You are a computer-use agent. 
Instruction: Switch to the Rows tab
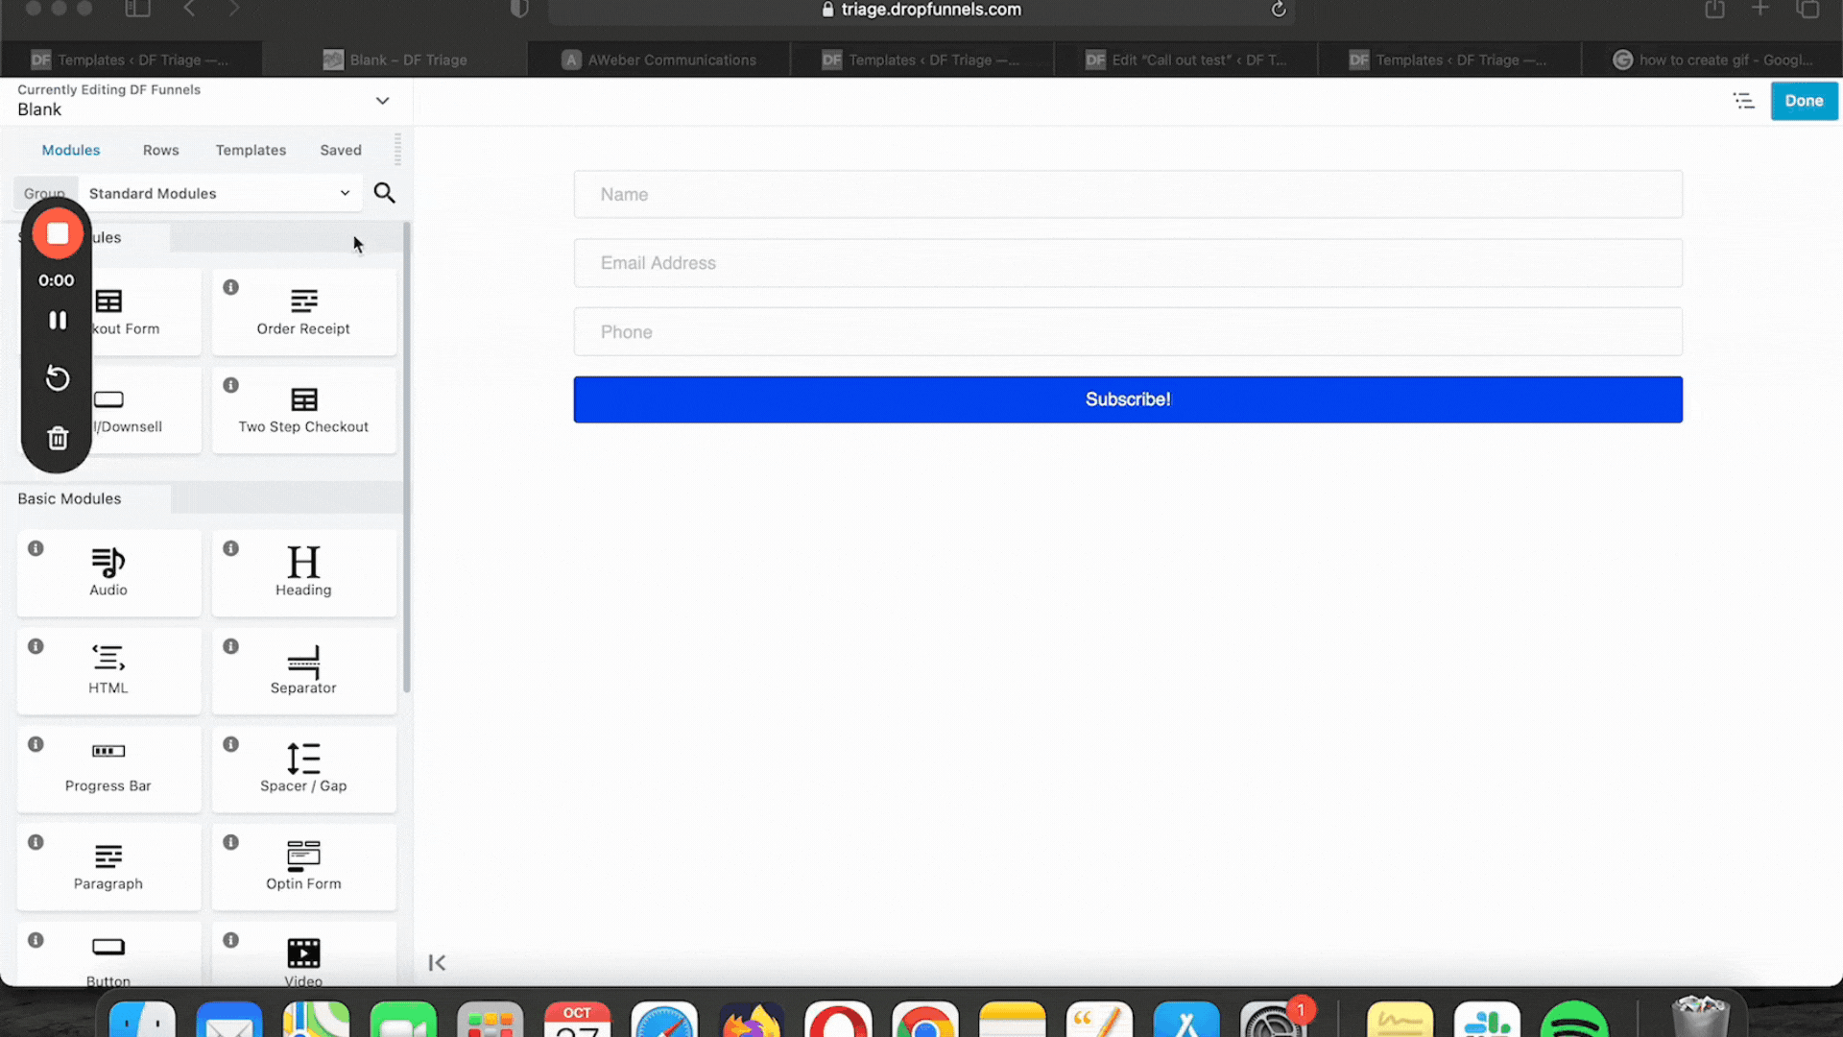click(x=160, y=150)
